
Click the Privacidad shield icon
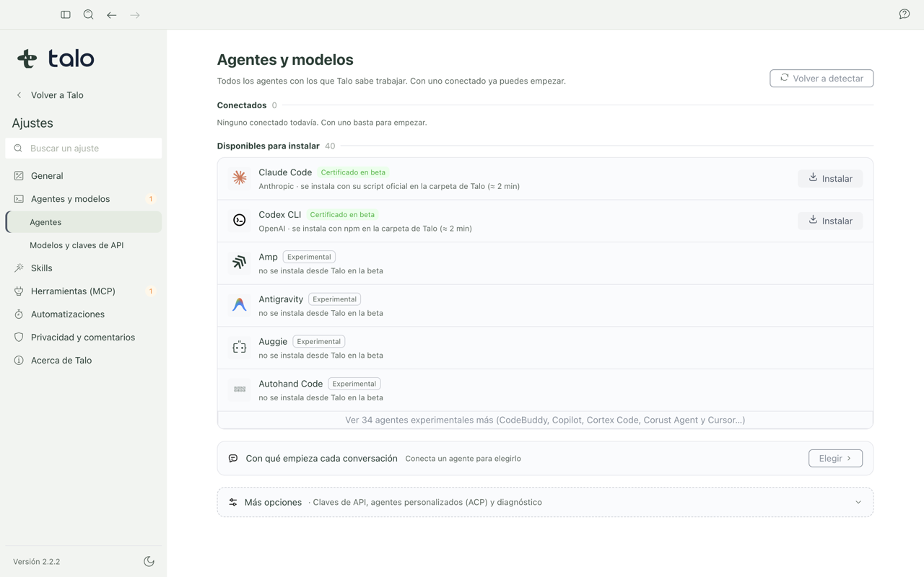[x=19, y=337]
